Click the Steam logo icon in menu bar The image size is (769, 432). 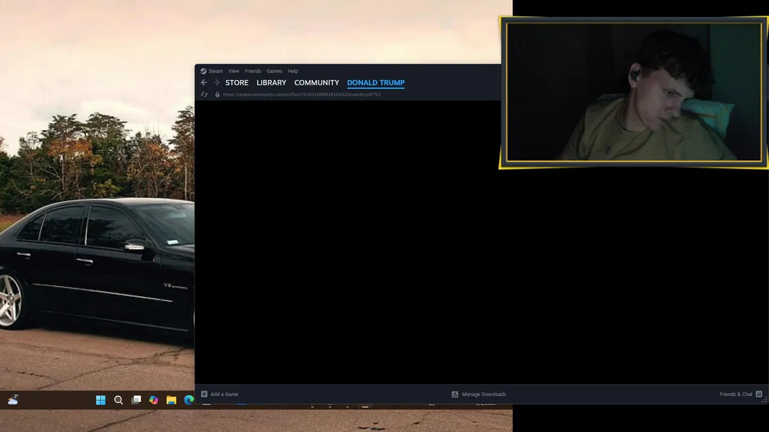(204, 71)
